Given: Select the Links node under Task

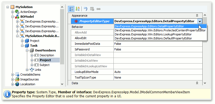Looking at the screenshot, I should coord(38,70).
